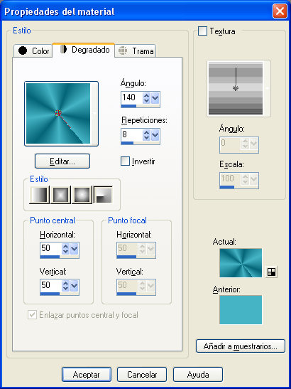Select the sunburst gradient style icon
Image resolution: width=291 pixels, height=389 pixels.
coord(82,195)
